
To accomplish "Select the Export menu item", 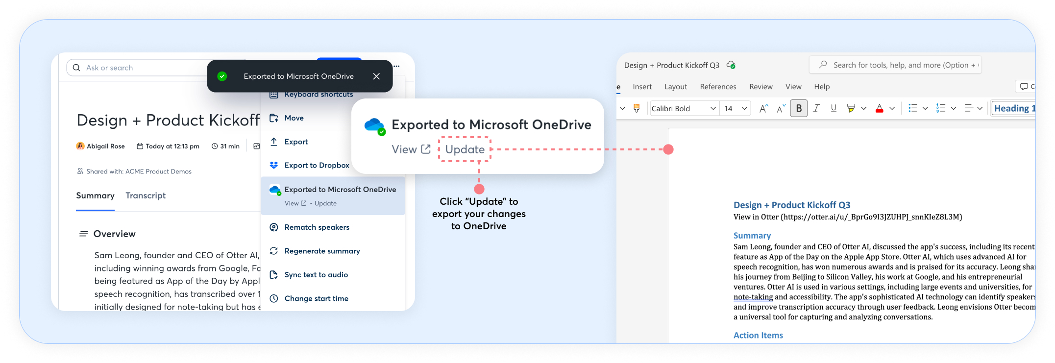I will click(x=296, y=142).
